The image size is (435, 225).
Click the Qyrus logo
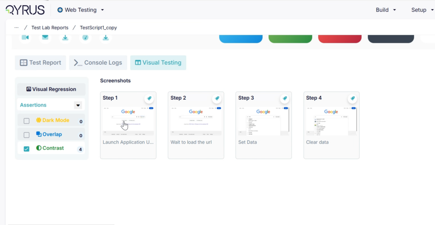pyautogui.click(x=25, y=10)
